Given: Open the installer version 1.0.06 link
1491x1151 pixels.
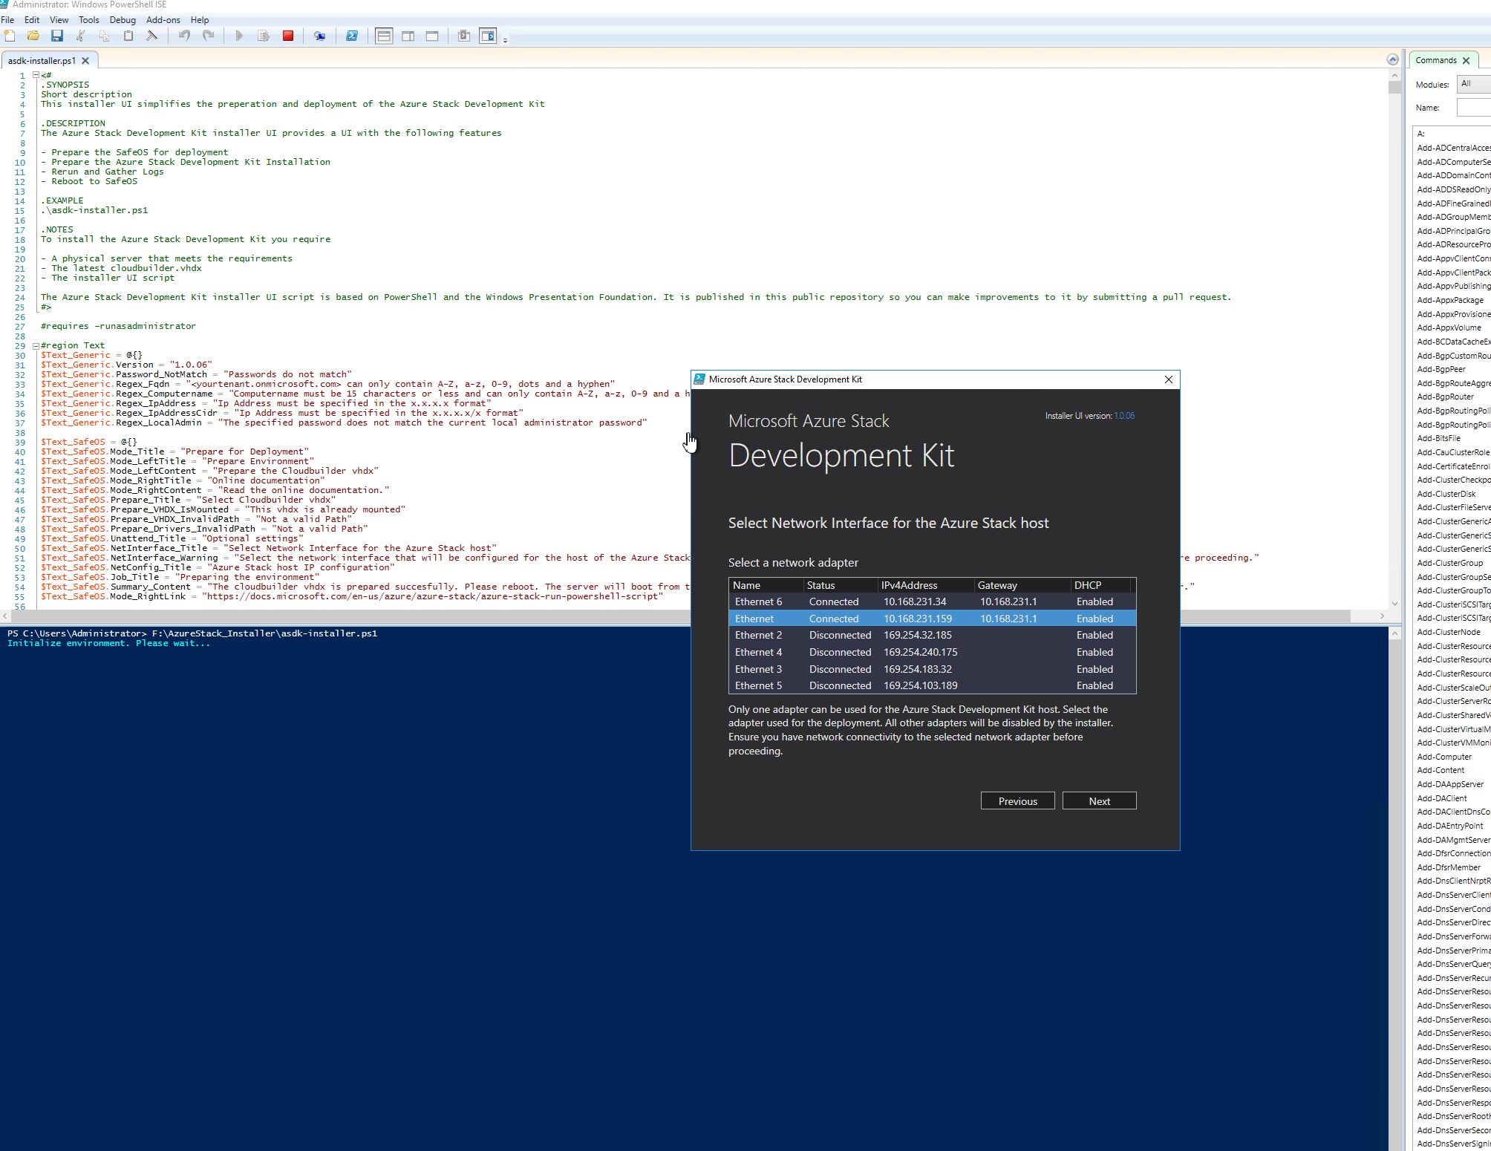Looking at the screenshot, I should 1124,416.
